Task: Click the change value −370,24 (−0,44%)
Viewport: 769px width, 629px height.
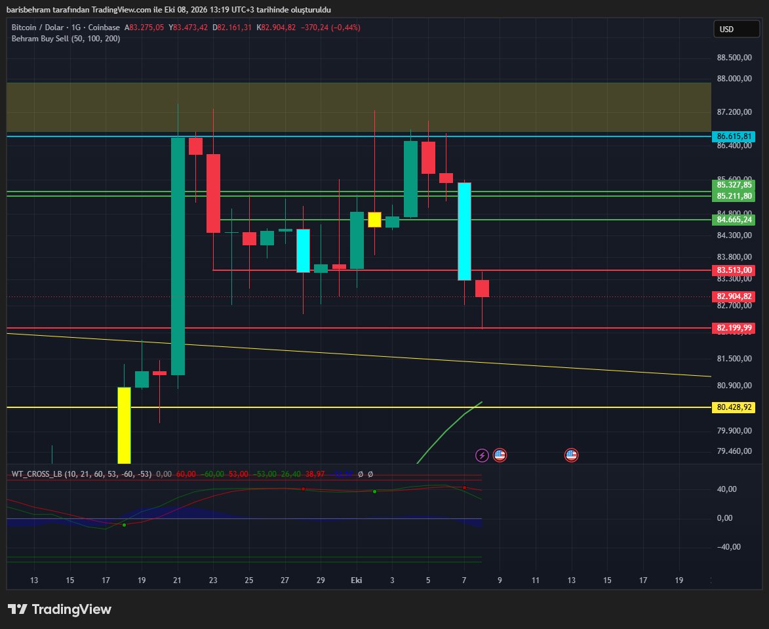Action: [330, 28]
